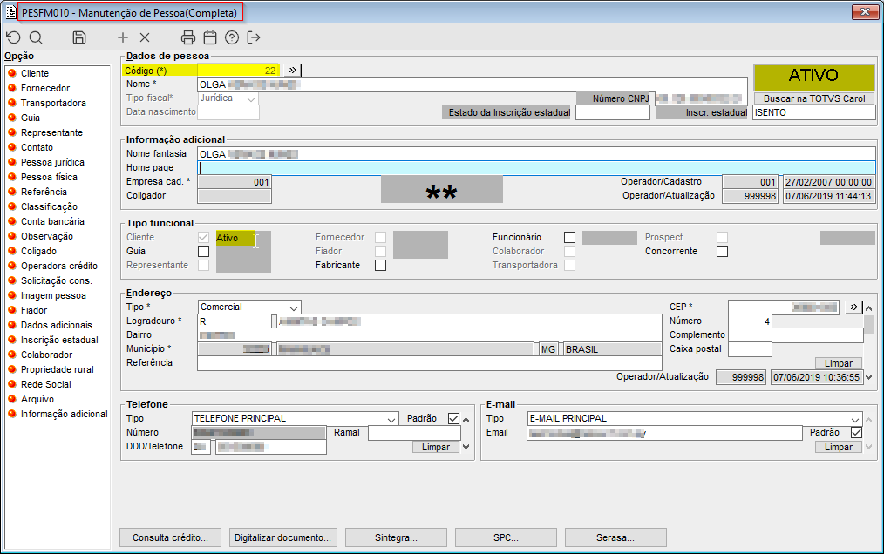This screenshot has height=554, width=884.
Task: Toggle the Fornecedor checkbox
Action: [x=381, y=237]
